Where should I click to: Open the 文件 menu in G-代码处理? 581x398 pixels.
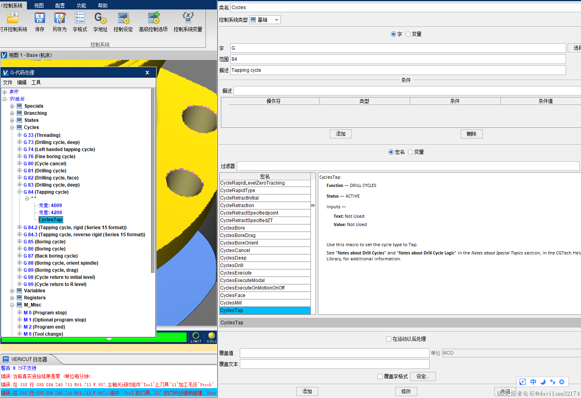pyautogui.click(x=8, y=82)
